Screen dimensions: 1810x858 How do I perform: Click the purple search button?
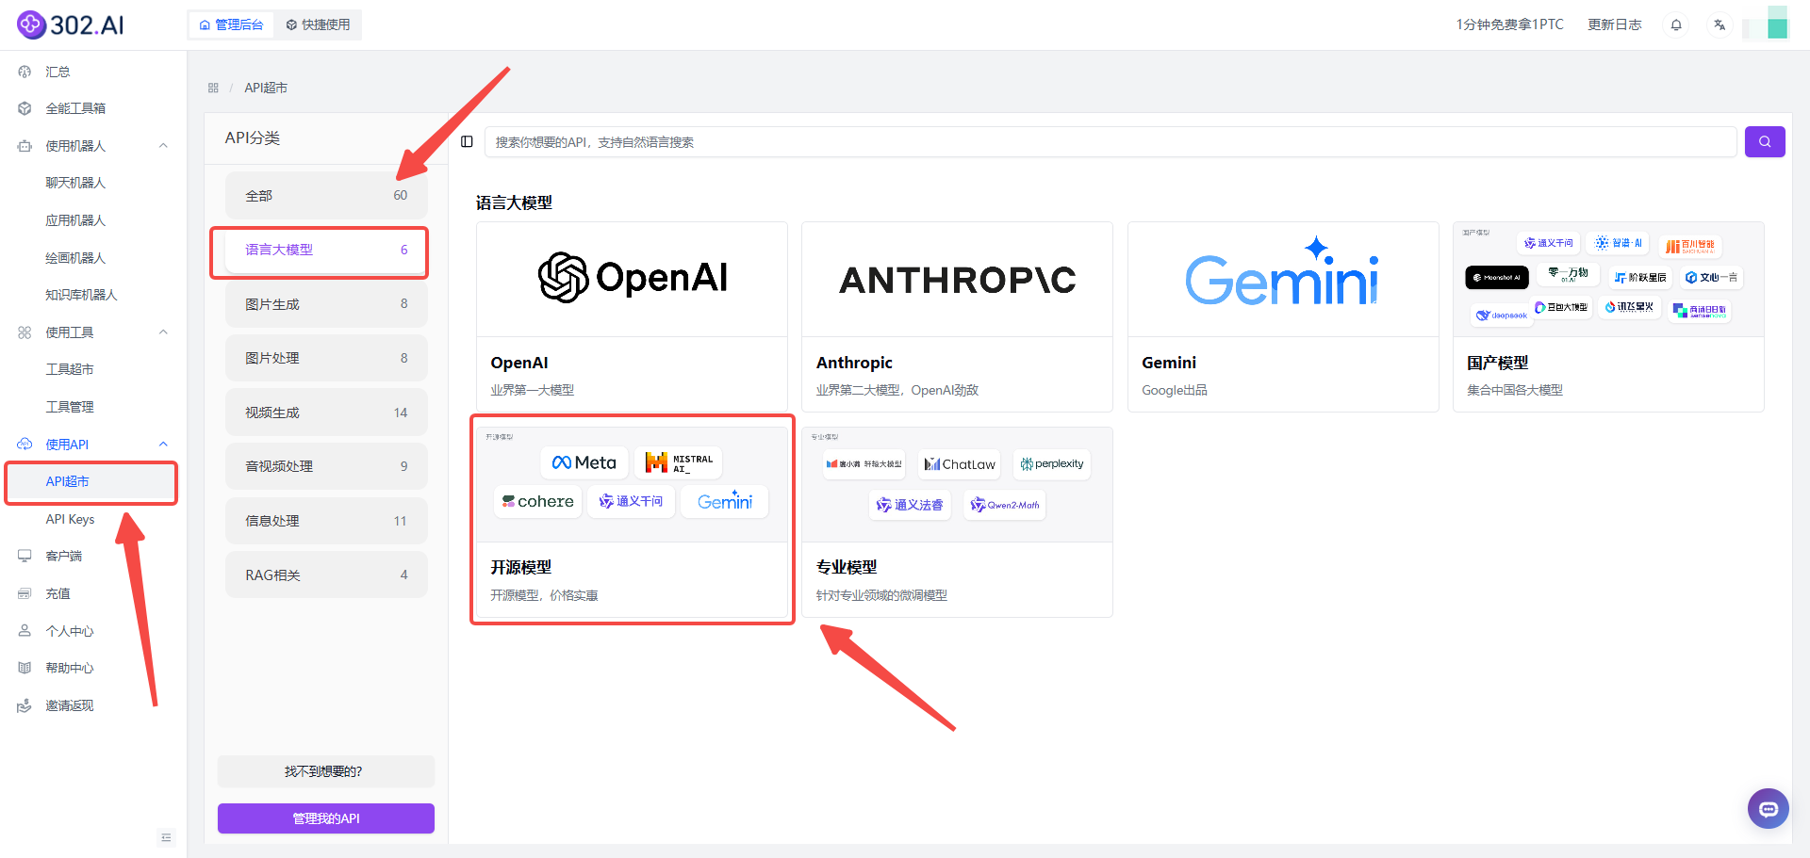coord(1765,142)
